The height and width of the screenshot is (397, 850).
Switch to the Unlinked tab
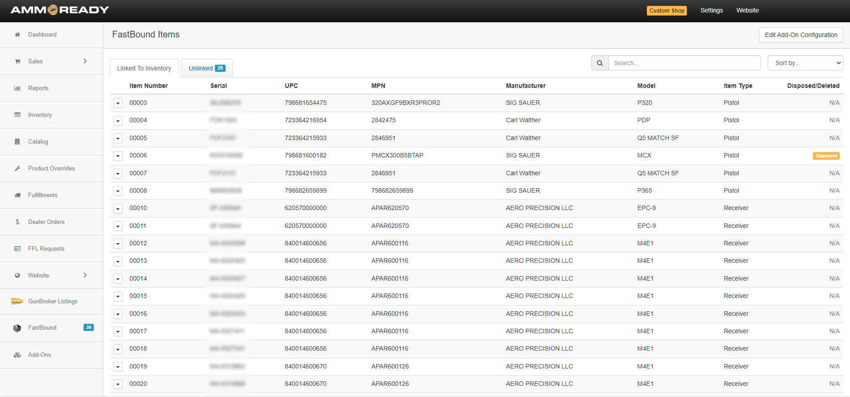point(207,68)
